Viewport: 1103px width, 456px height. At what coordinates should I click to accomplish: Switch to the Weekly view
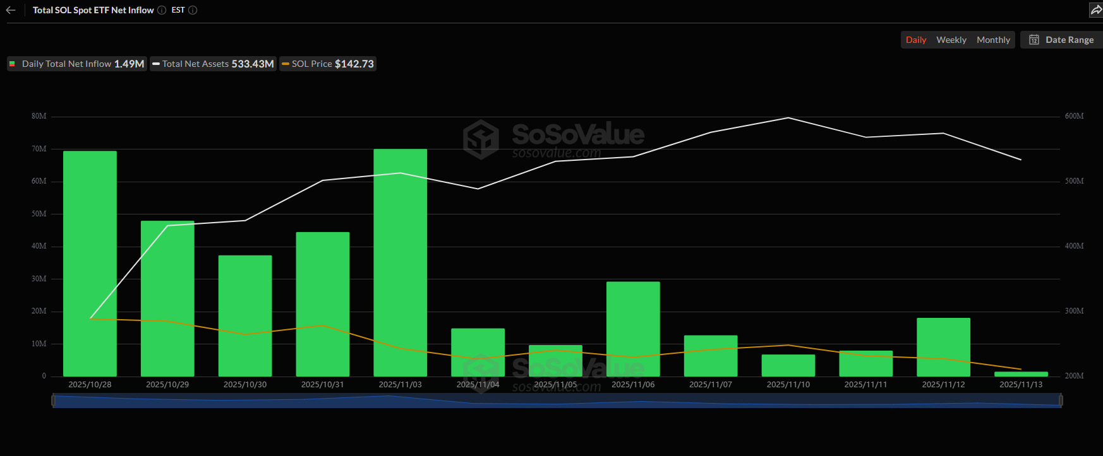951,40
